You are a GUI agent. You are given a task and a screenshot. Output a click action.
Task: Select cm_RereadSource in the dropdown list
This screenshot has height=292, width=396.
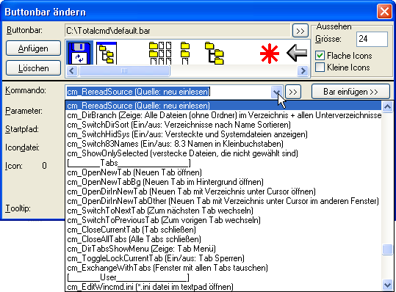(223, 106)
